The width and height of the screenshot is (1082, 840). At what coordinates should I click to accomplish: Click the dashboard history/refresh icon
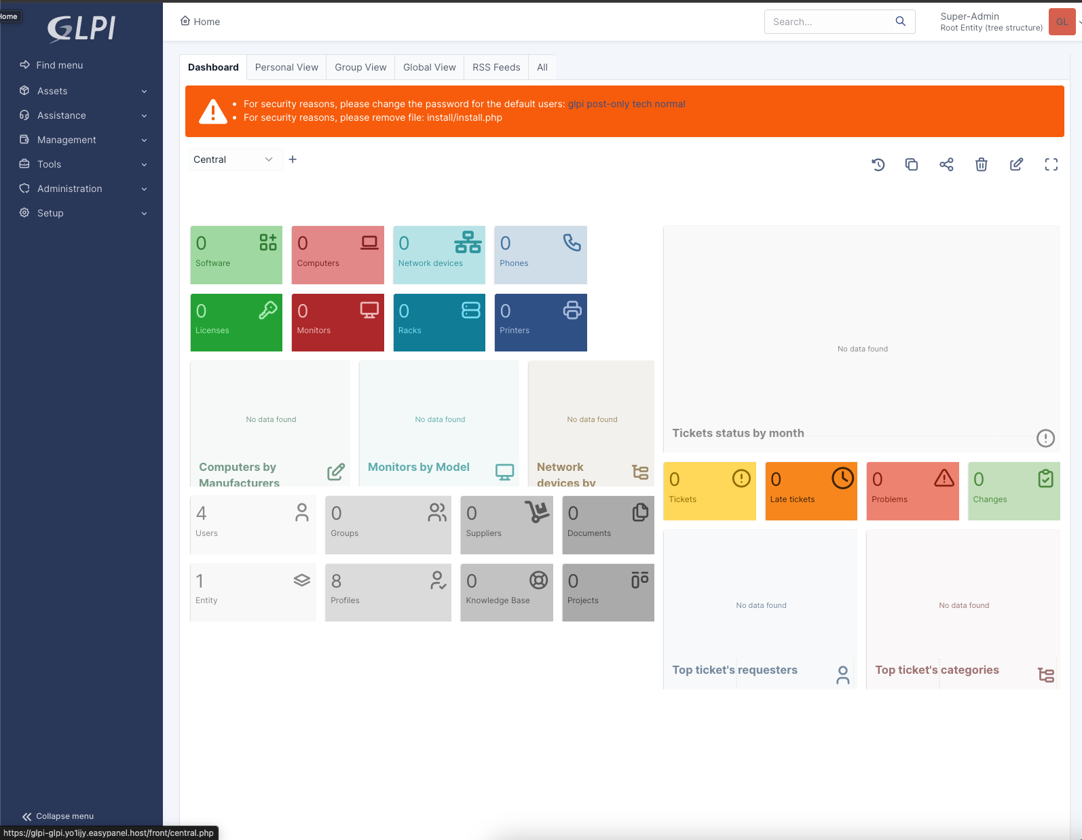coord(878,164)
